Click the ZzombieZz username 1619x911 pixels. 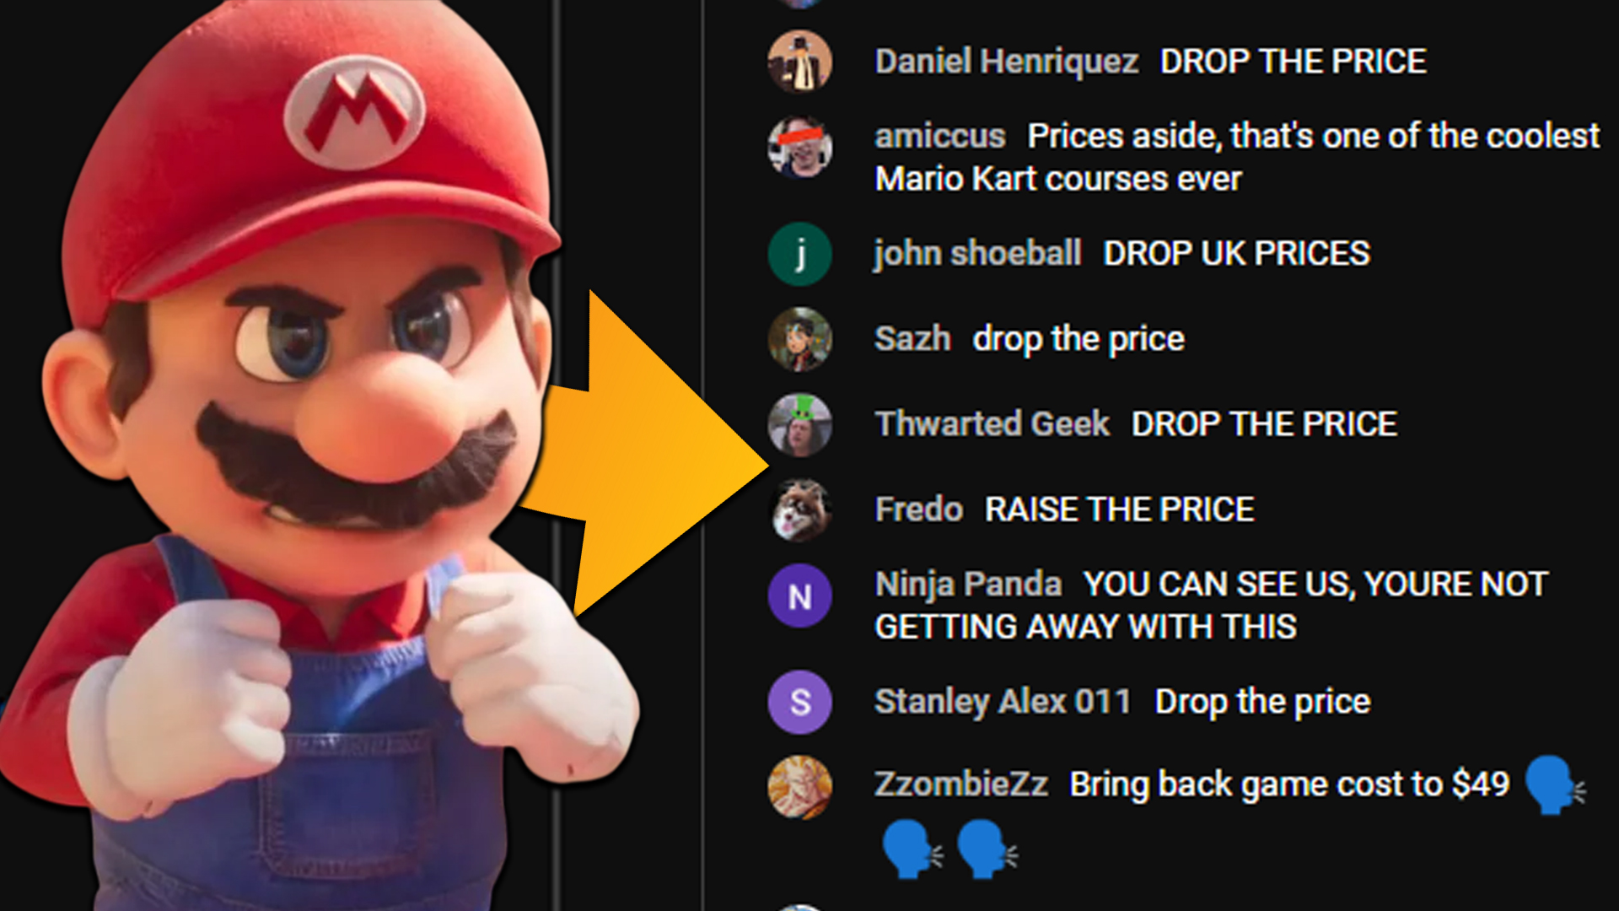(x=960, y=784)
